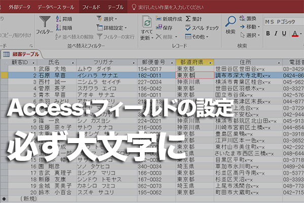Switch to フィールド ribbon tab
This screenshot has height=203, width=304.
coord(91,7)
